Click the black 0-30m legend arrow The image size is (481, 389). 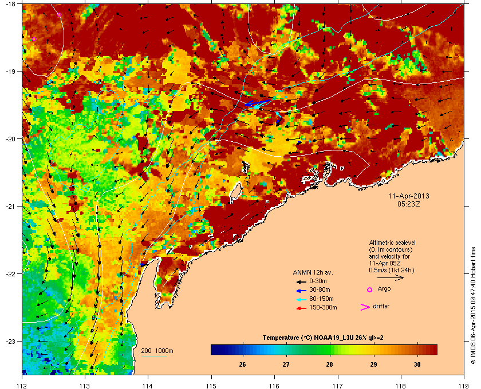301,281
